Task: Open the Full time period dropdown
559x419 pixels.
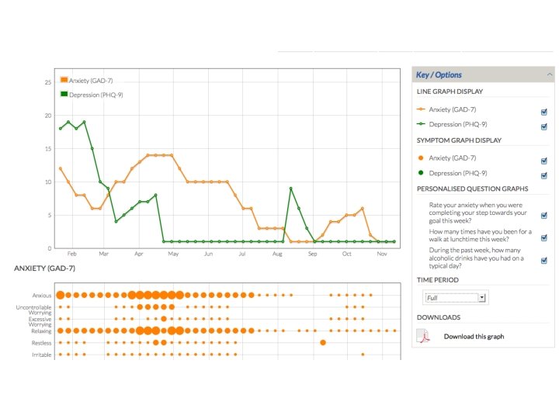Action: pyautogui.click(x=455, y=297)
